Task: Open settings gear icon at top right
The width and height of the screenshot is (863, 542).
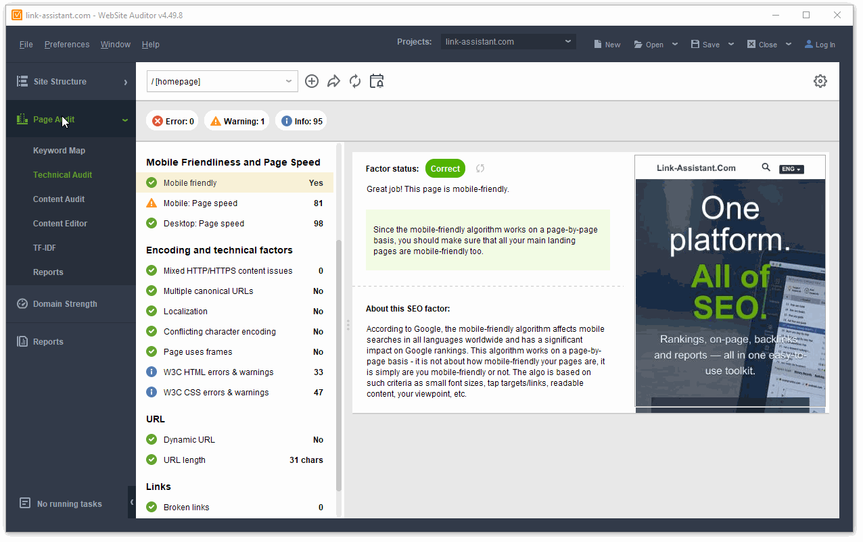Action: (820, 81)
